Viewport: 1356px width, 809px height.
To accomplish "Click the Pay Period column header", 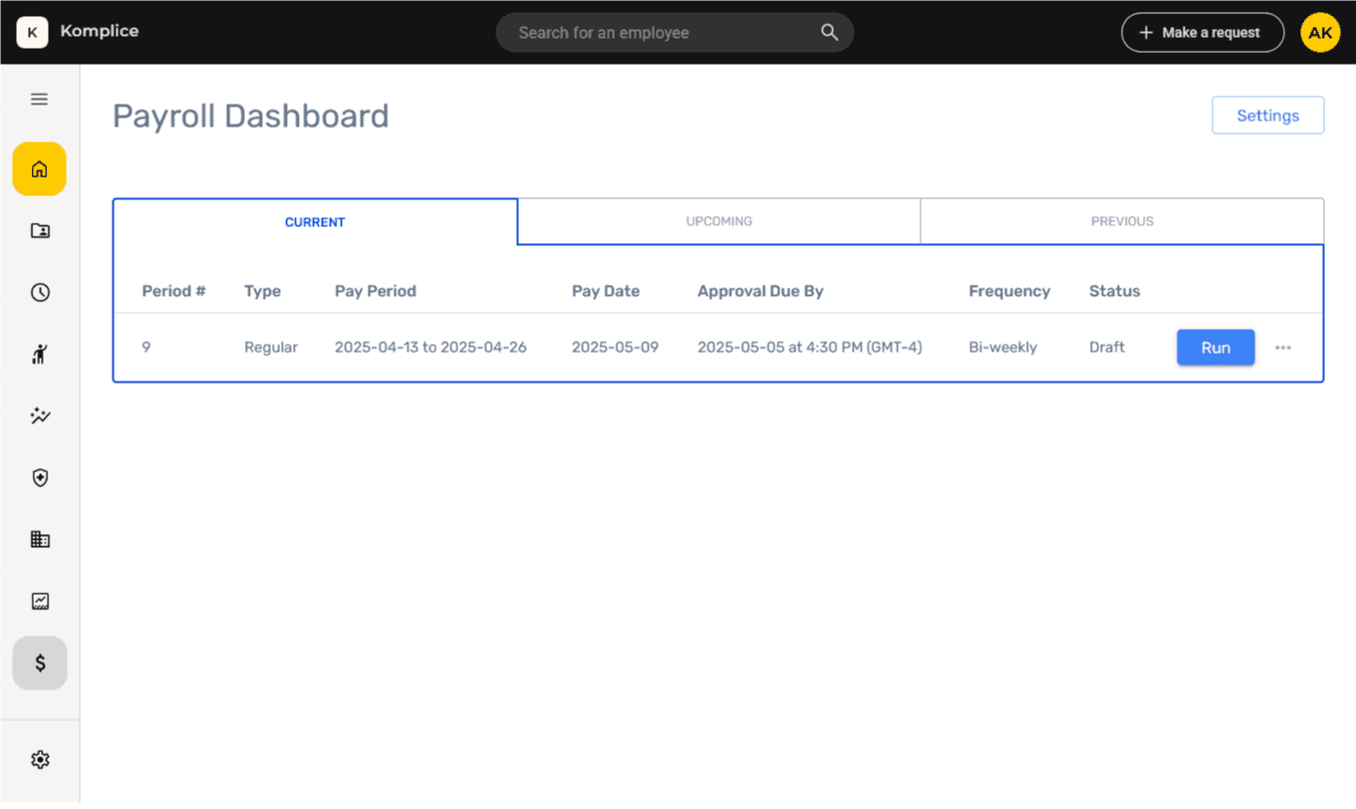I will click(376, 291).
